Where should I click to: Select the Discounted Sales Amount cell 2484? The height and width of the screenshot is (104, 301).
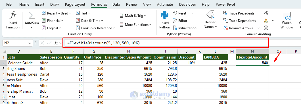point(128,80)
